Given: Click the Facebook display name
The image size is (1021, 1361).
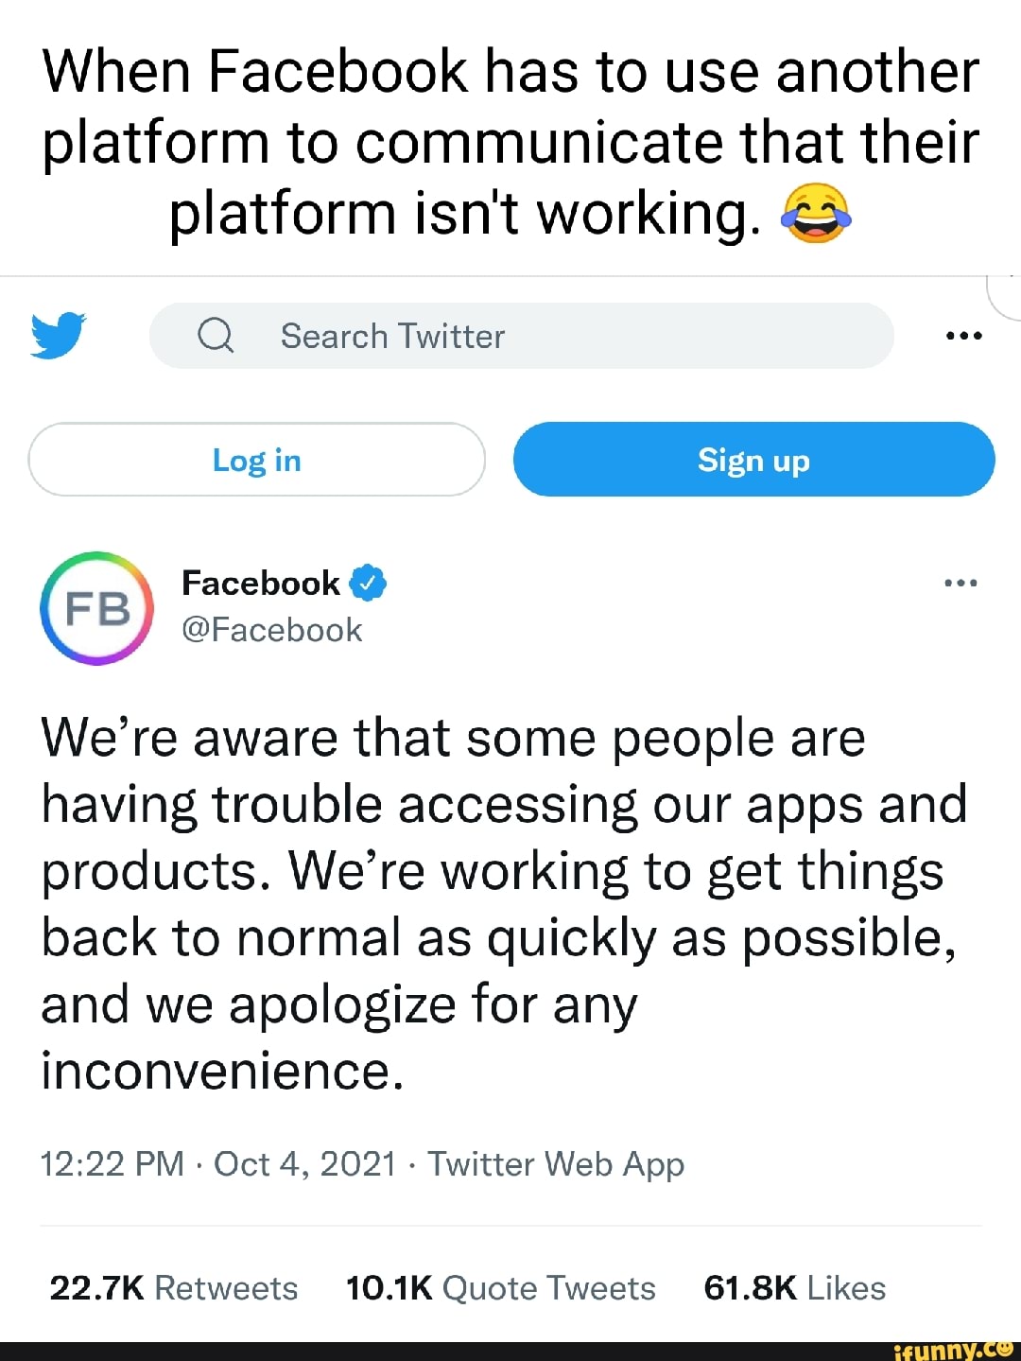Looking at the screenshot, I should click(260, 584).
